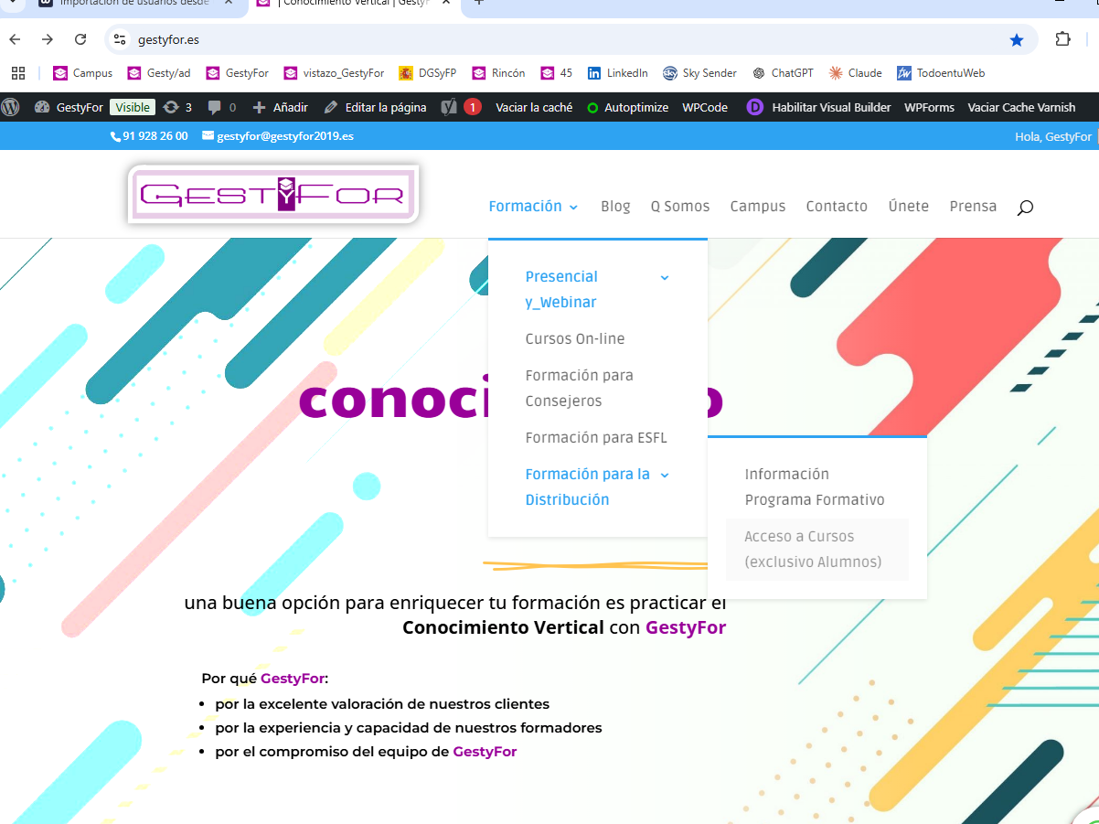This screenshot has width=1099, height=824.
Task: Click Vaciar la caché
Action: (534, 107)
